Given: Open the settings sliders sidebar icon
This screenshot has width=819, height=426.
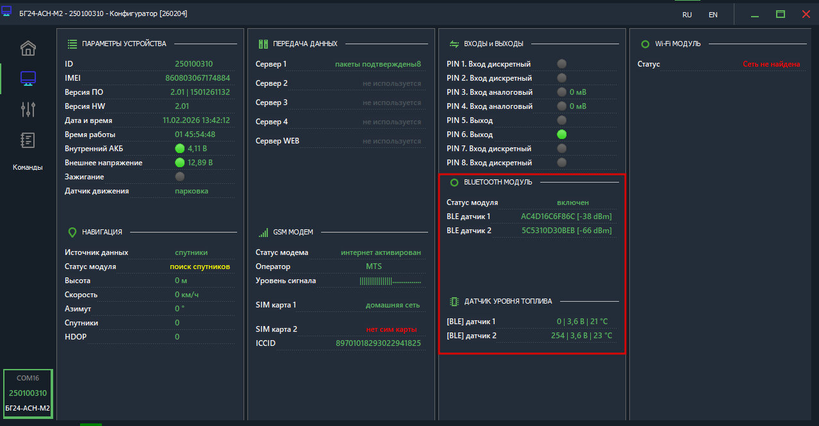Looking at the screenshot, I should point(28,110).
